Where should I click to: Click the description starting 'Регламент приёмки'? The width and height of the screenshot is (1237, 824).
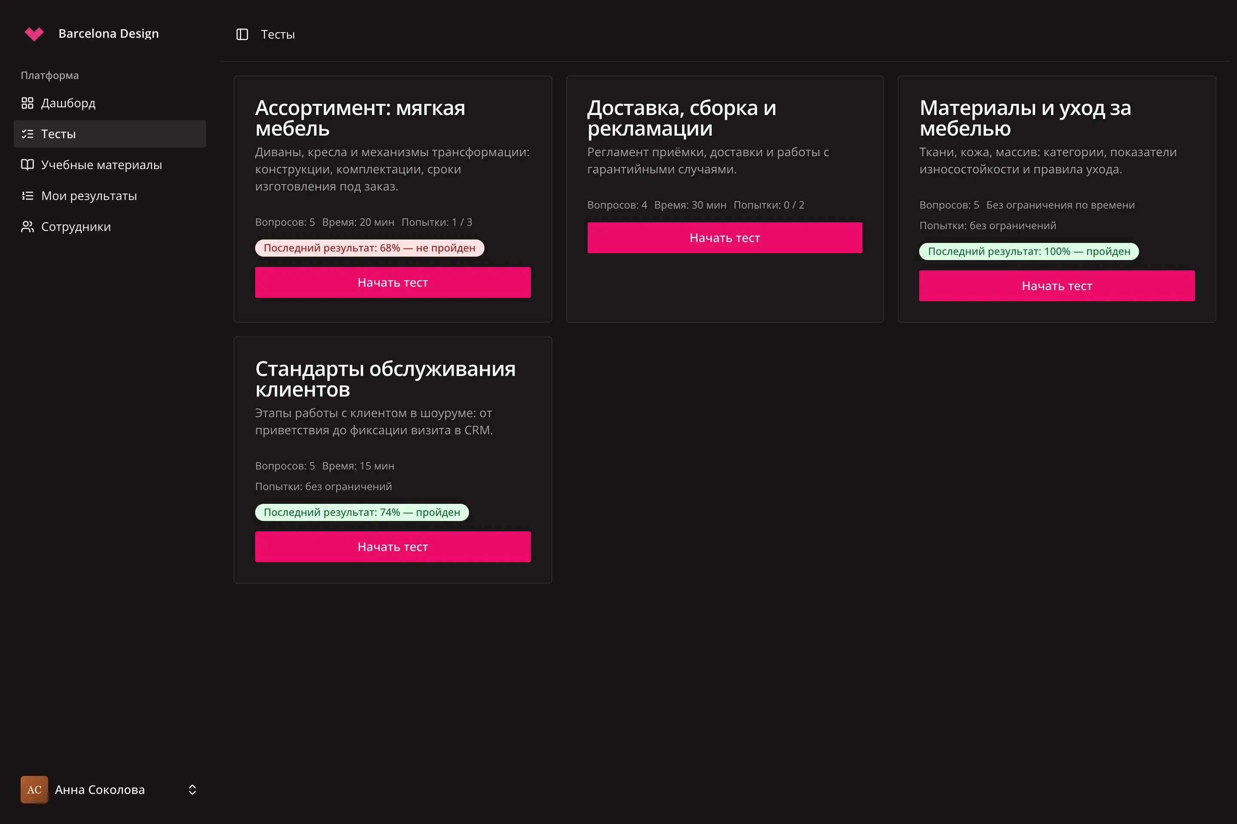(x=708, y=161)
